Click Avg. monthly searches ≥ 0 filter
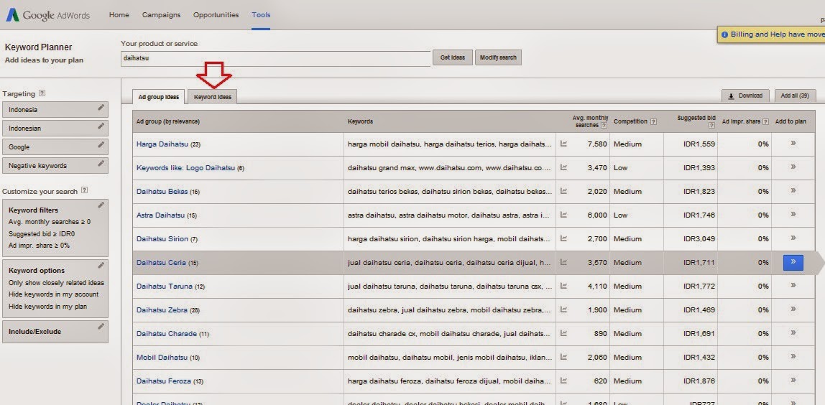The image size is (825, 405). [50, 221]
